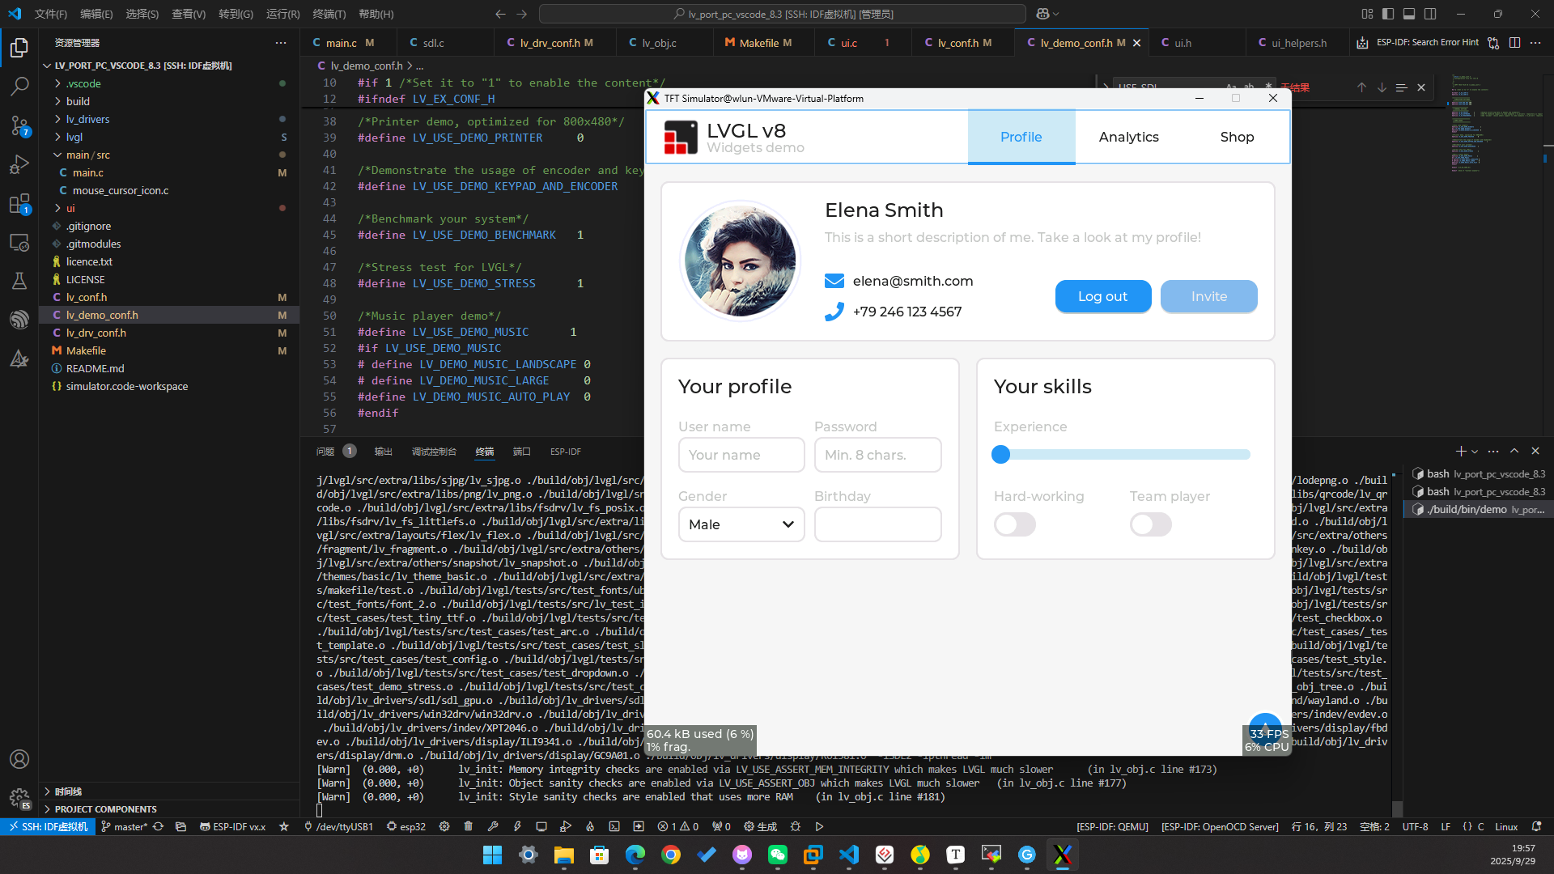Open SDK configuration editor gear in status bar
The image size is (1554, 874).
(444, 826)
